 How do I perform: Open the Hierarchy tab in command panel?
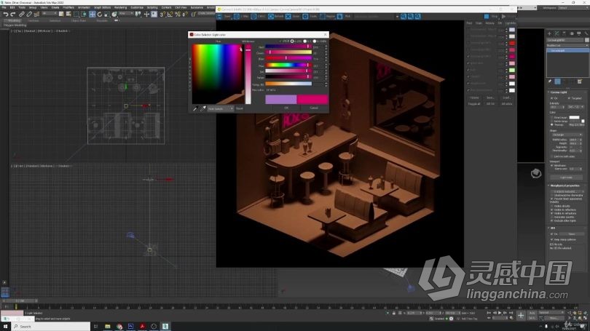click(x=564, y=33)
